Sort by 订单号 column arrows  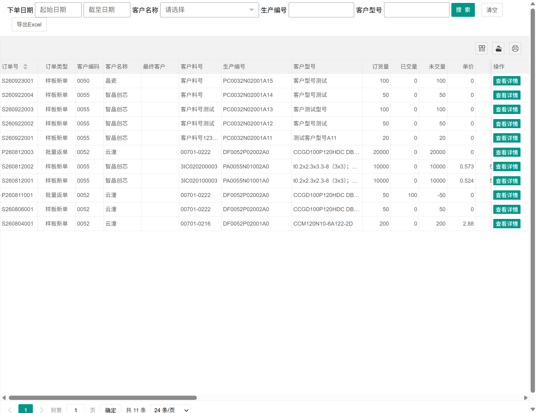pyautogui.click(x=25, y=66)
